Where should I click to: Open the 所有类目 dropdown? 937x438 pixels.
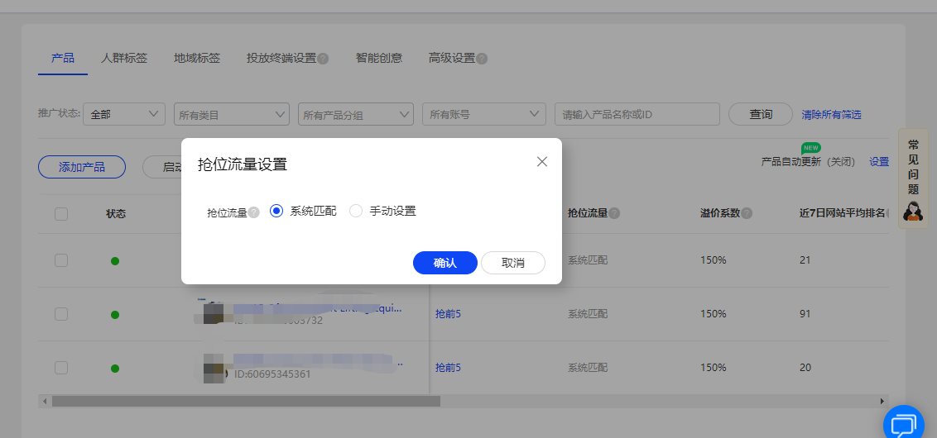click(231, 114)
